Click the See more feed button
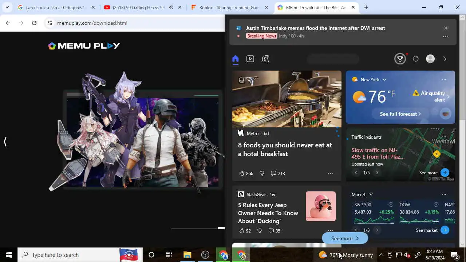 (345, 238)
